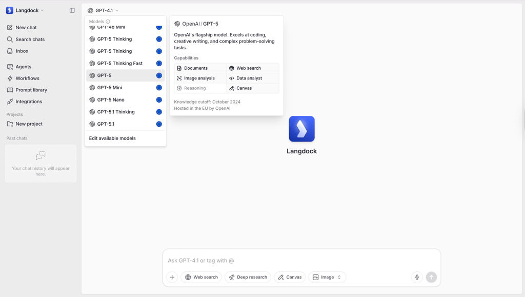
Task: Enable Deep research mode
Action: click(x=248, y=277)
